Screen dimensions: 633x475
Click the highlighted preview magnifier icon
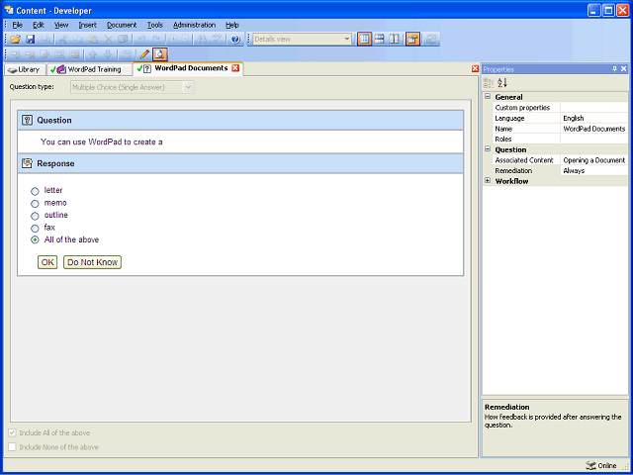point(160,54)
